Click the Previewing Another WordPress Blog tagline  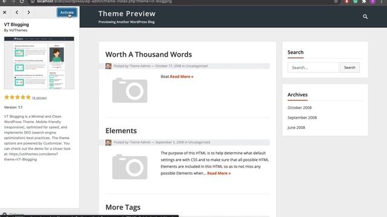[126, 22]
